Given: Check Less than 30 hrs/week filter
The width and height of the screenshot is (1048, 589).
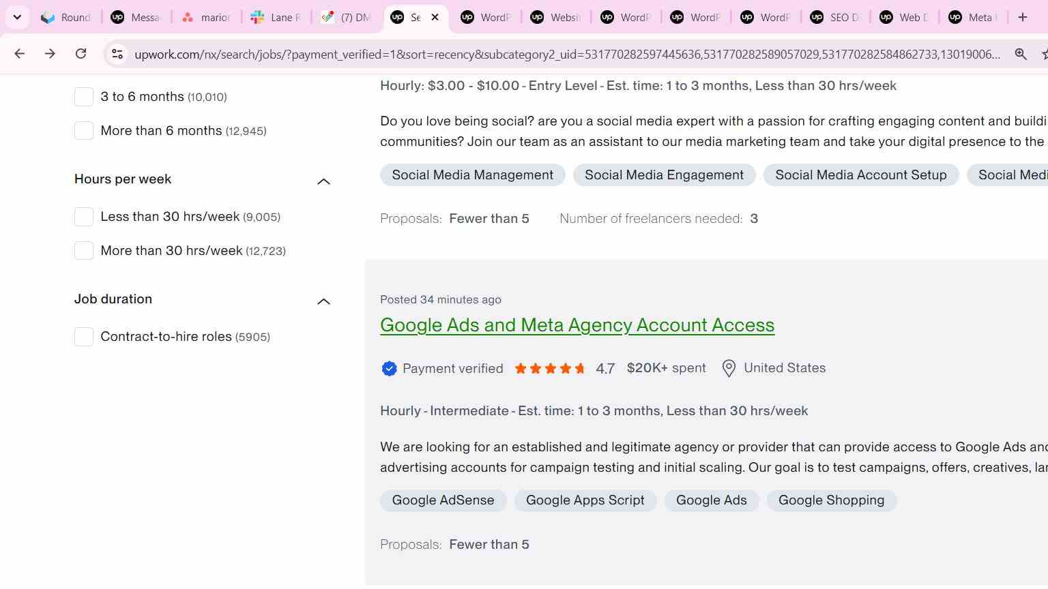Looking at the screenshot, I should click(x=84, y=217).
